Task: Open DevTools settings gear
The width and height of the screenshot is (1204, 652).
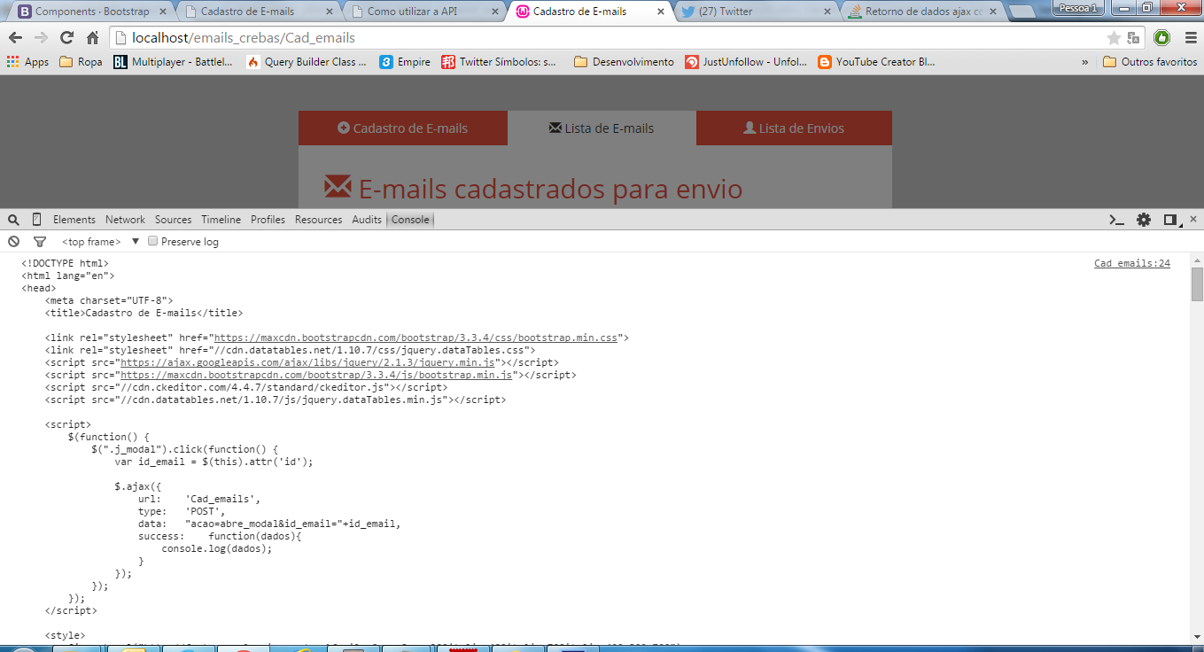Action: point(1144,220)
